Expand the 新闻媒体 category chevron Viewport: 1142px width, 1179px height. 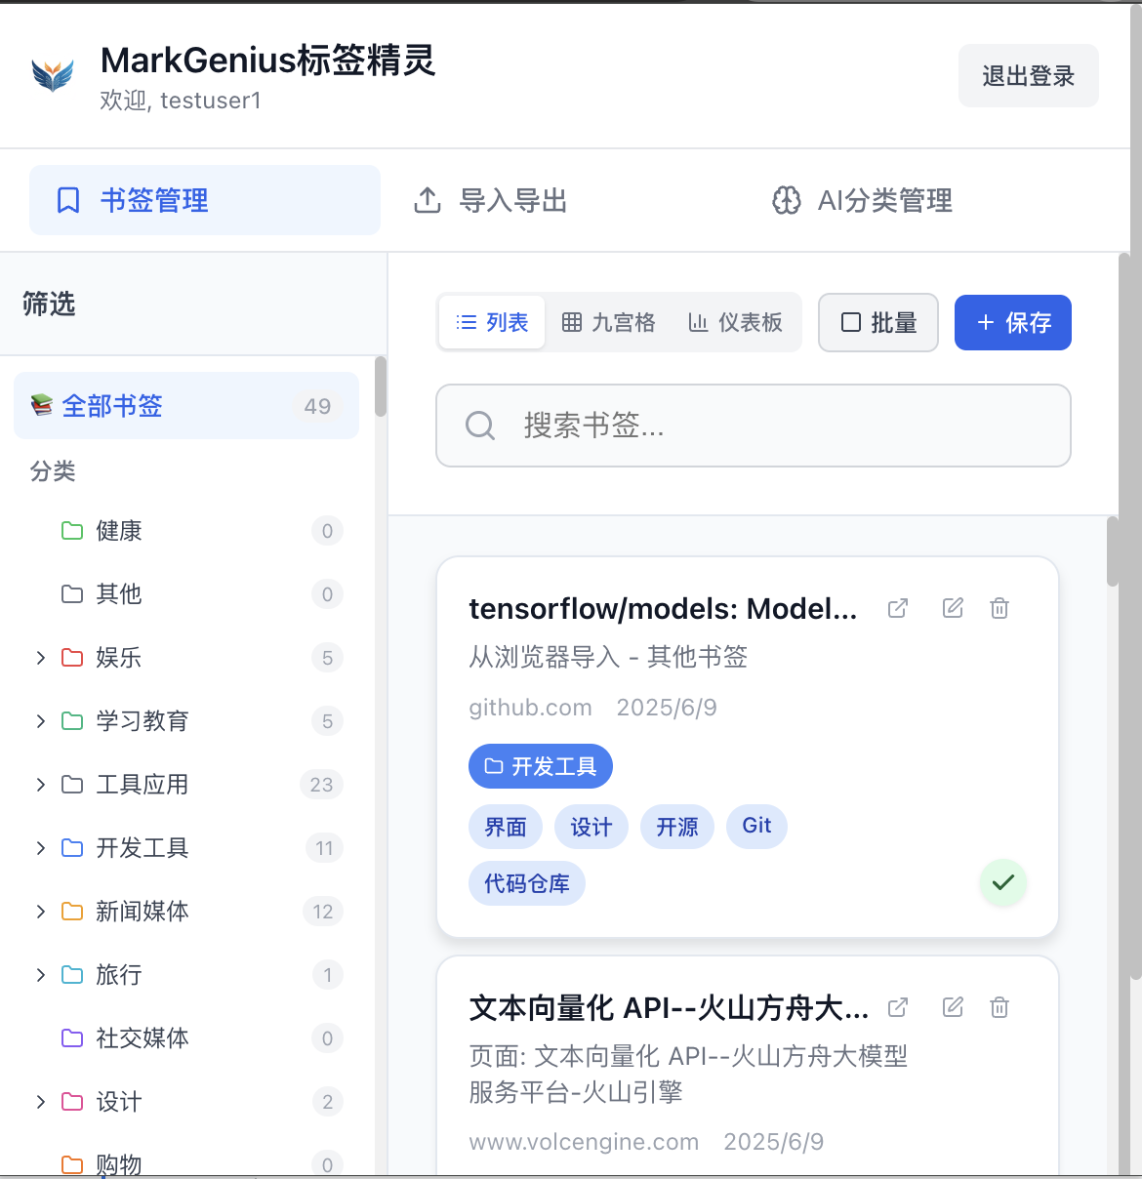tap(41, 912)
